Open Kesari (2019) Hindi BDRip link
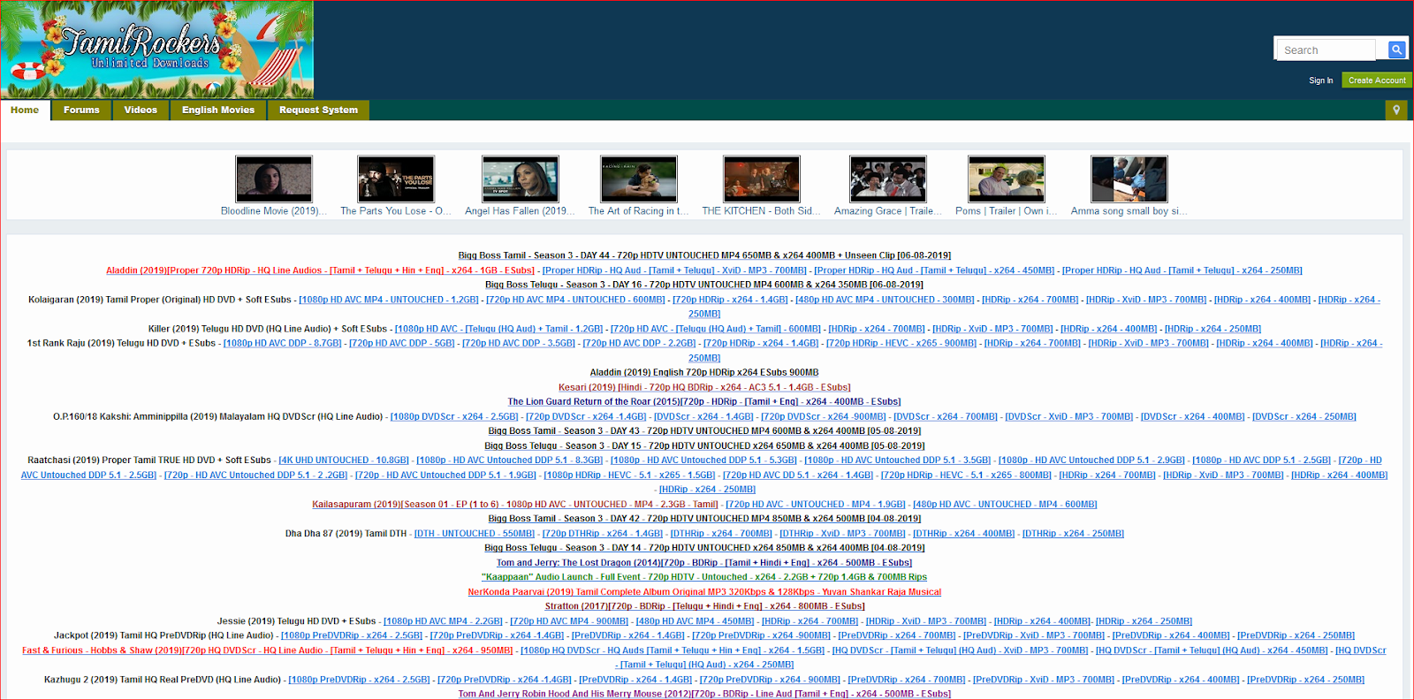The width and height of the screenshot is (1414, 700). [704, 387]
